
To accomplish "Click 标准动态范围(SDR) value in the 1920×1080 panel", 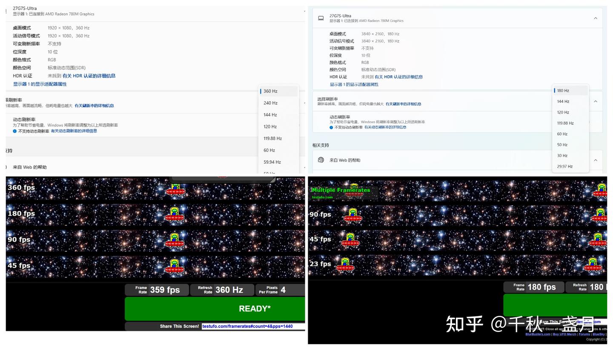I will point(66,68).
